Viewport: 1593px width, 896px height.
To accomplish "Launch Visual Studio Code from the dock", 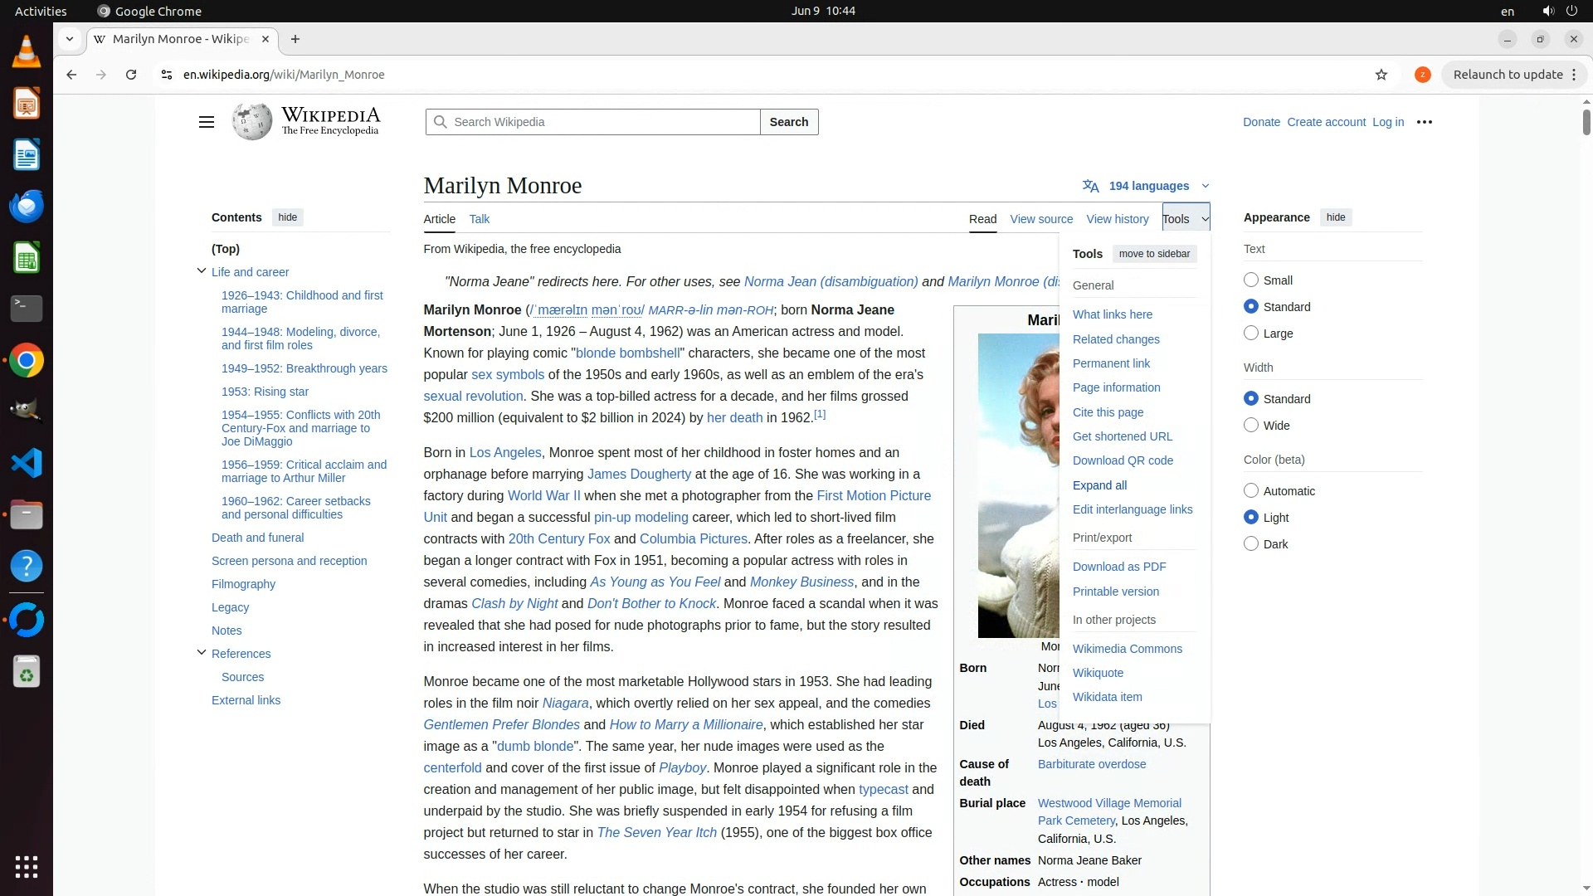I will tap(27, 463).
